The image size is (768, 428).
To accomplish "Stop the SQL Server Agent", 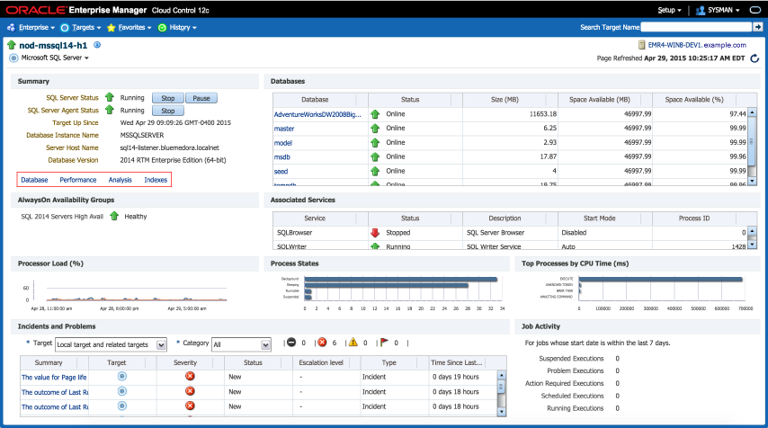I will [168, 111].
